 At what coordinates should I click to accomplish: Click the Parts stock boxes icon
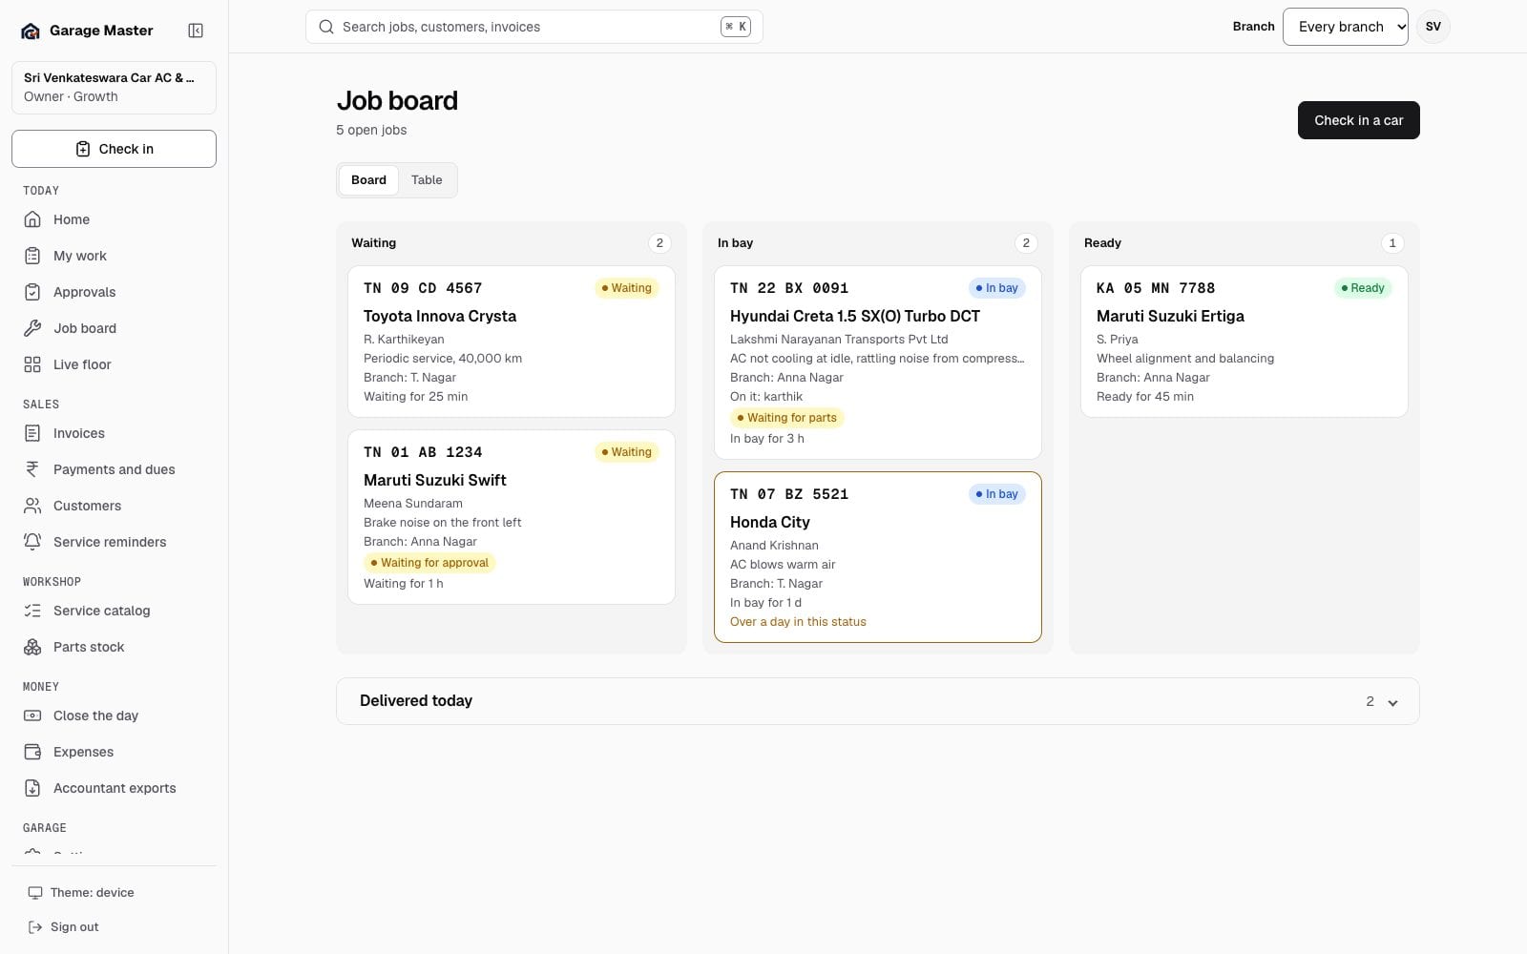(32, 647)
